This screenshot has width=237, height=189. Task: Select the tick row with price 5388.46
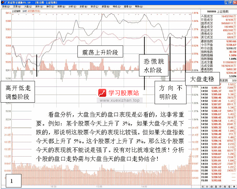click(x=218, y=98)
